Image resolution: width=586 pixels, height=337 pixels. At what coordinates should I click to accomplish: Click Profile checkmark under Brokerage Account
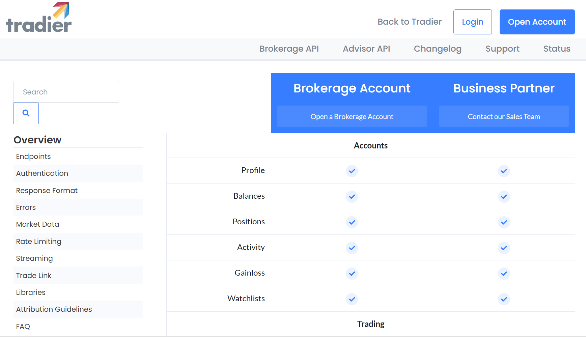coord(352,171)
